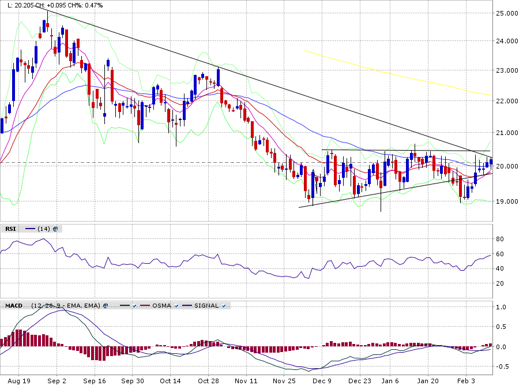The image size is (523, 389).
Task: Select the MACD panel label
Action: tap(14, 305)
